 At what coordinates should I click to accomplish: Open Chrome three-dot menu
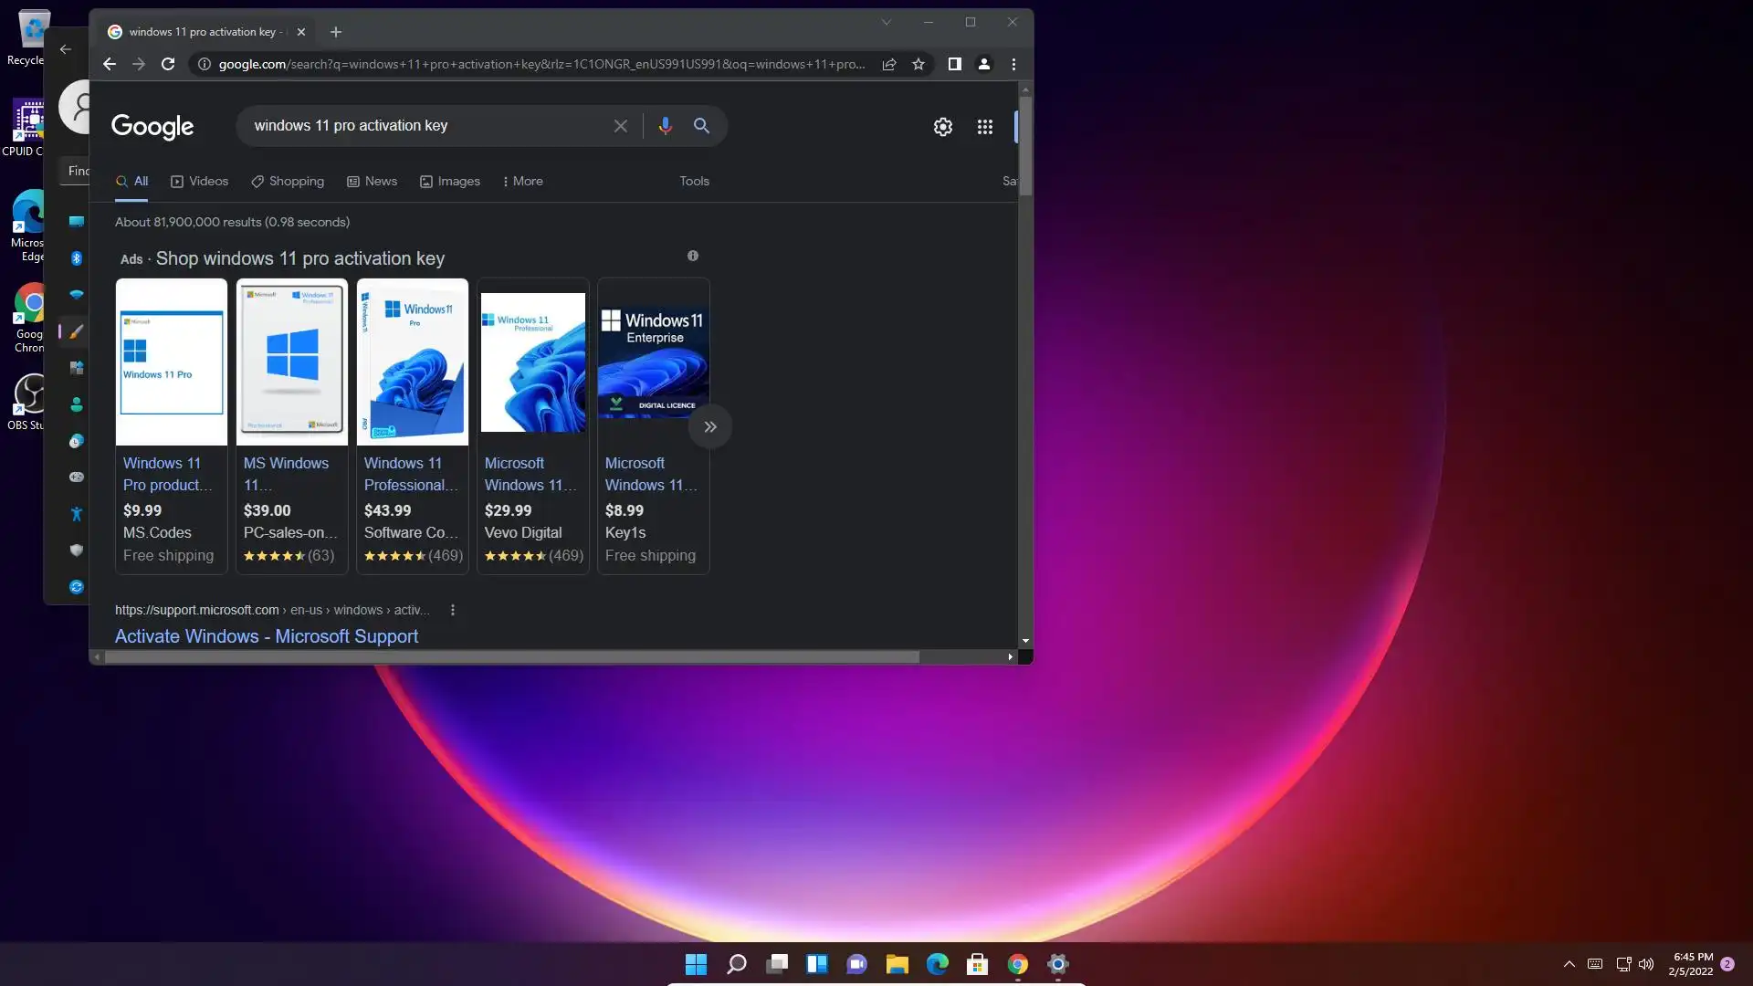[x=1013, y=64]
